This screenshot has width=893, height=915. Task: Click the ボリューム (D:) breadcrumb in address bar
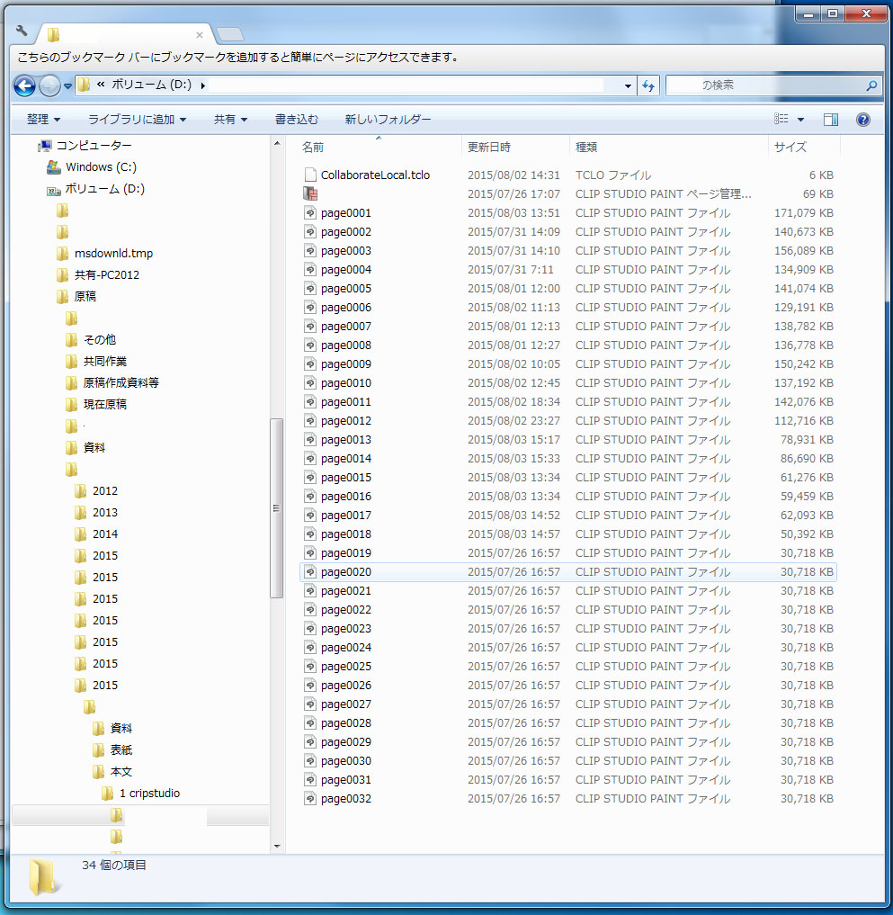pyautogui.click(x=151, y=85)
